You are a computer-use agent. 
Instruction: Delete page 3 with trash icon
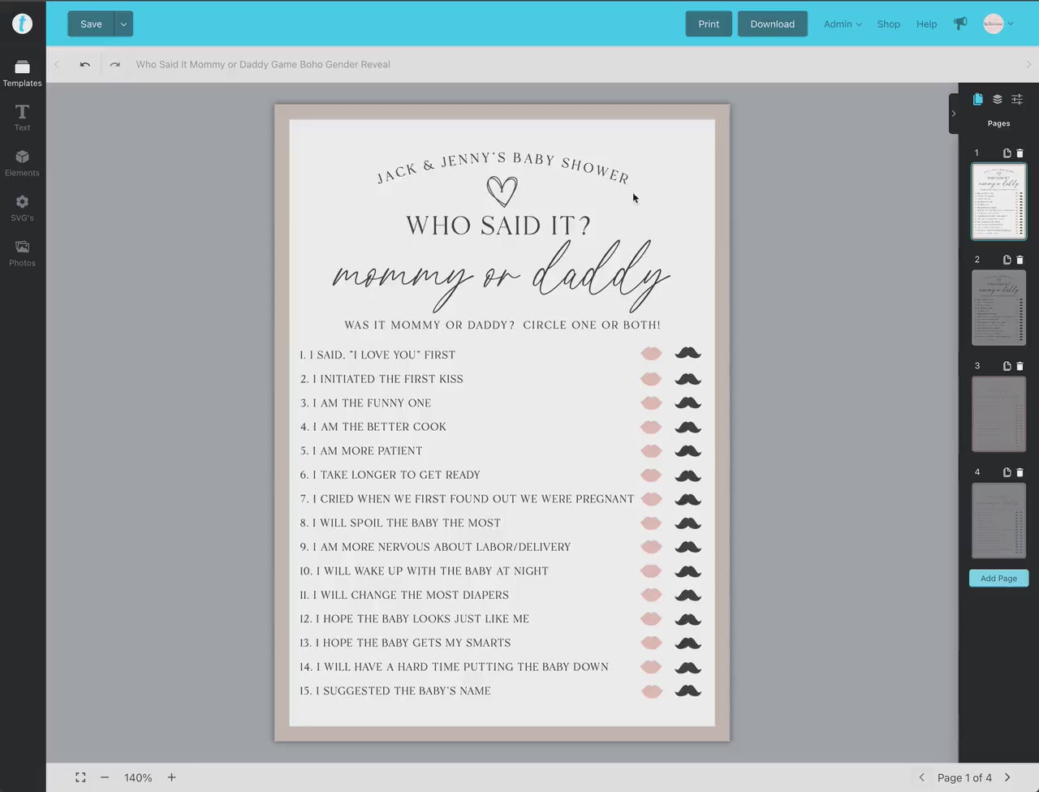click(x=1020, y=366)
